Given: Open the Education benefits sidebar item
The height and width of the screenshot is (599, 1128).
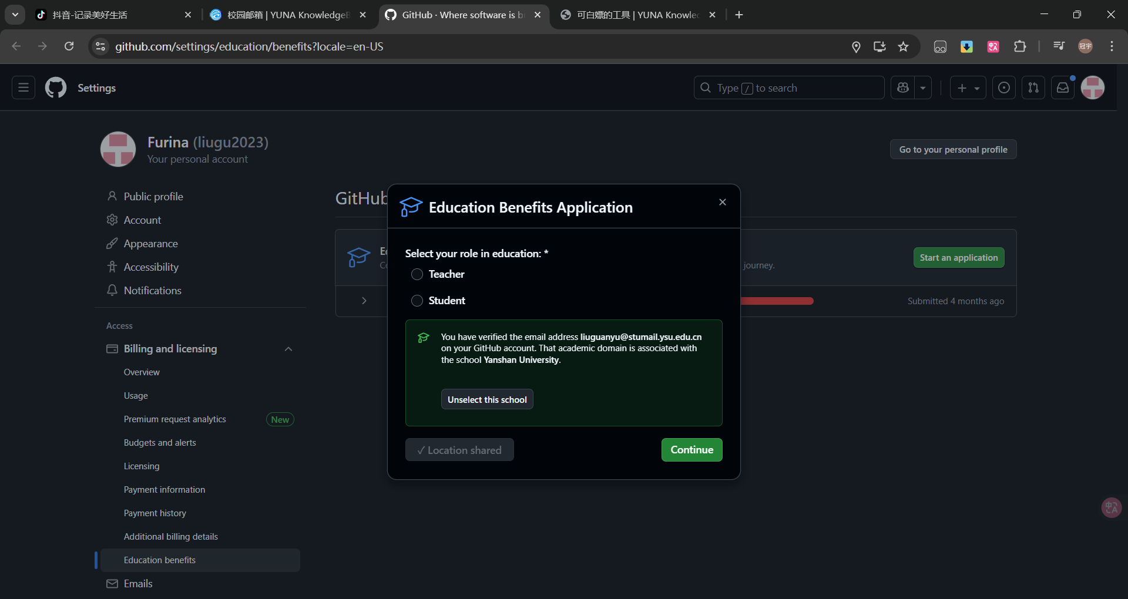Looking at the screenshot, I should (x=160, y=560).
